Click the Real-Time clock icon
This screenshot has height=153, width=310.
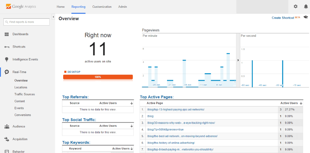pos(7,72)
